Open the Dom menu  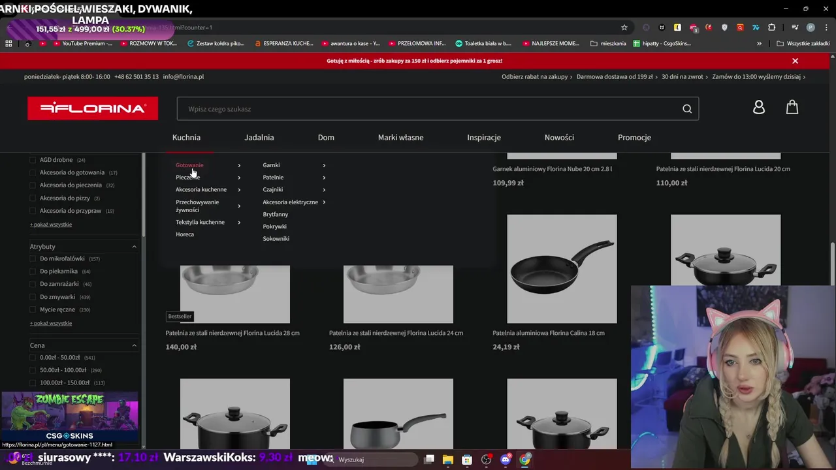(326, 137)
